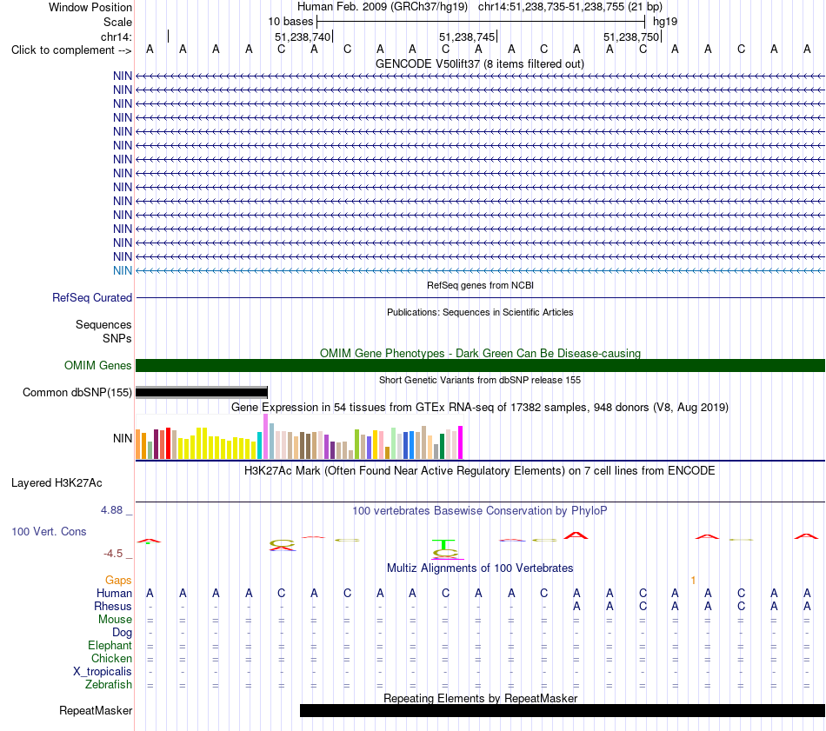Click the 'Window Position' label
Screen dimensions: 826x731
click(x=90, y=7)
